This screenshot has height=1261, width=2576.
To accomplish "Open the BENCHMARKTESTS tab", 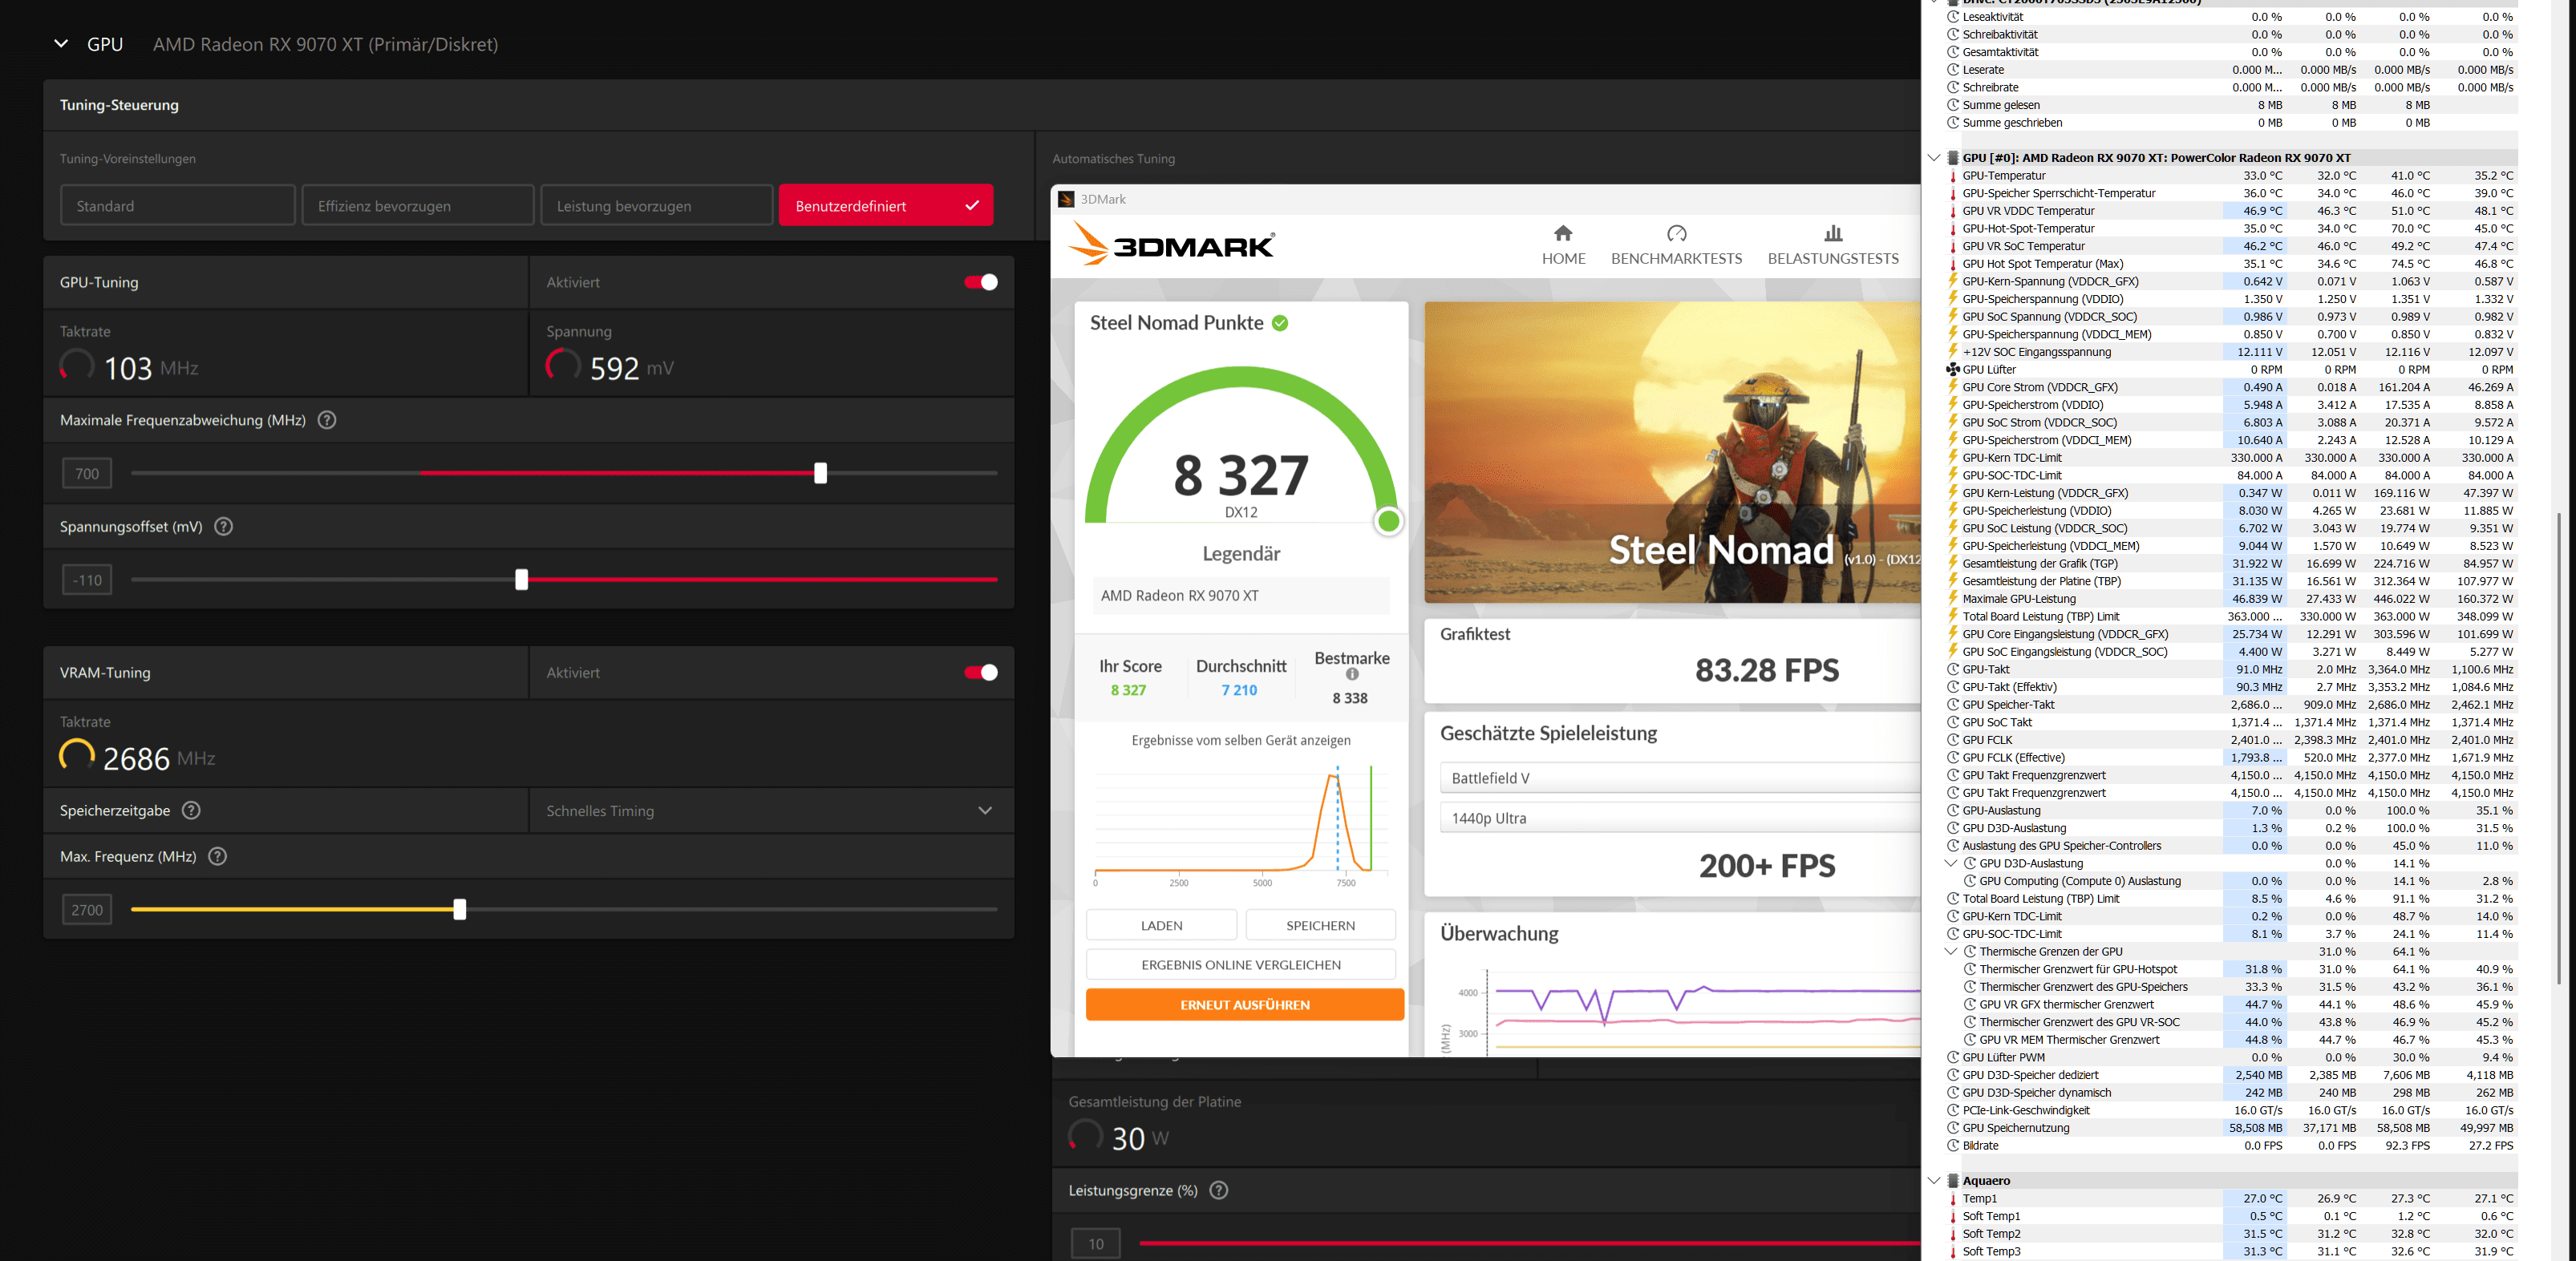I will tap(1677, 245).
